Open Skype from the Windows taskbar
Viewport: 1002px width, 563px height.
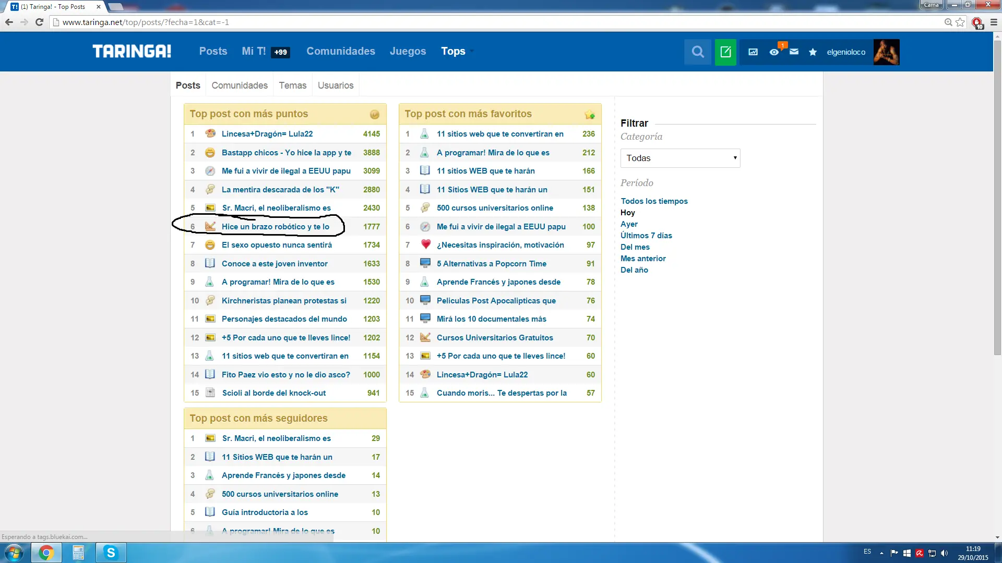click(x=111, y=553)
